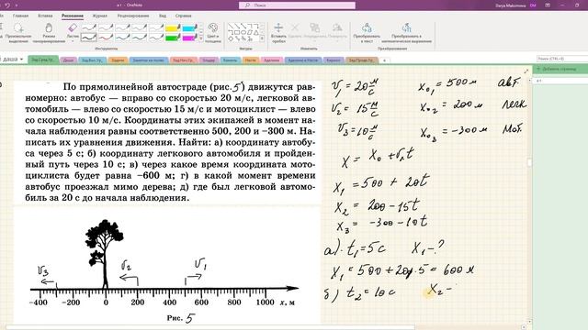The image size is (588, 330).
Task: Switch to the orange 'Задачи' section tab
Action: (x=118, y=60)
